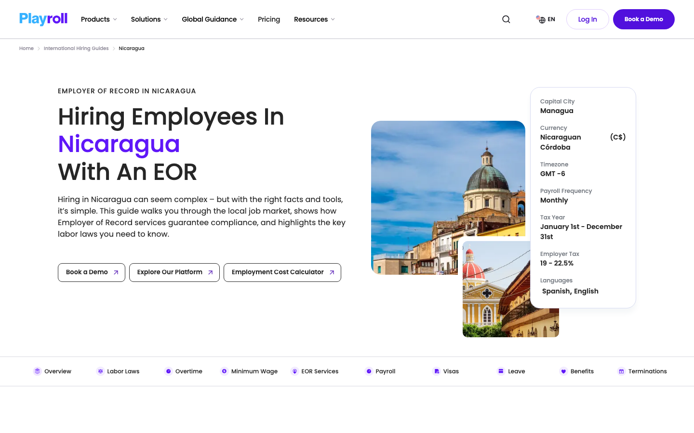This screenshot has width=694, height=433.
Task: Click the Nicaragua breadcrumb
Action: (x=132, y=49)
